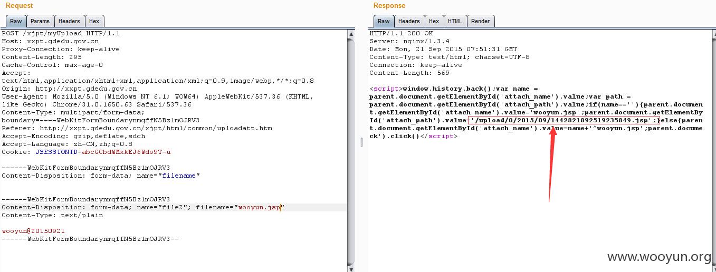Click the request scrollbar up arrow
The image size is (716, 272).
(x=351, y=34)
